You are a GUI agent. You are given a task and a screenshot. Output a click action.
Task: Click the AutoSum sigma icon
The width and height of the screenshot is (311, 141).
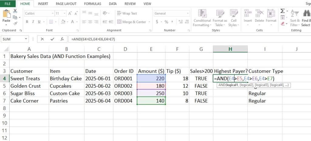pos(282,11)
